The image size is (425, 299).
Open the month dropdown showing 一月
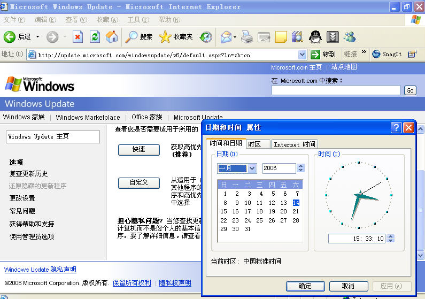(x=237, y=168)
